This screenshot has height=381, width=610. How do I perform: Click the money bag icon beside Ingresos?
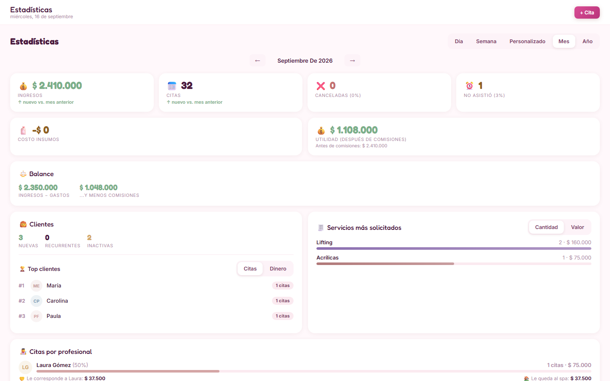click(x=23, y=86)
